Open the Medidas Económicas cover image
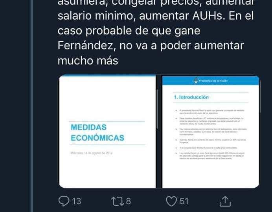 pyautogui.click(x=107, y=132)
